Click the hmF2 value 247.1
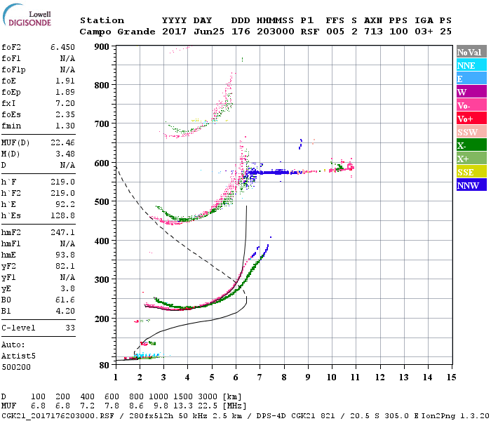 (x=62, y=232)
